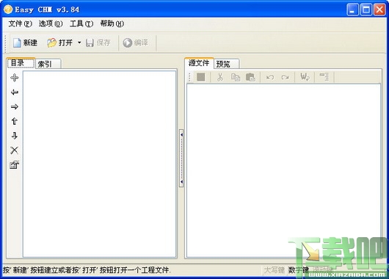This screenshot has height=279, width=389.
Task: Click the plus icon to add item
Action: (x=15, y=78)
